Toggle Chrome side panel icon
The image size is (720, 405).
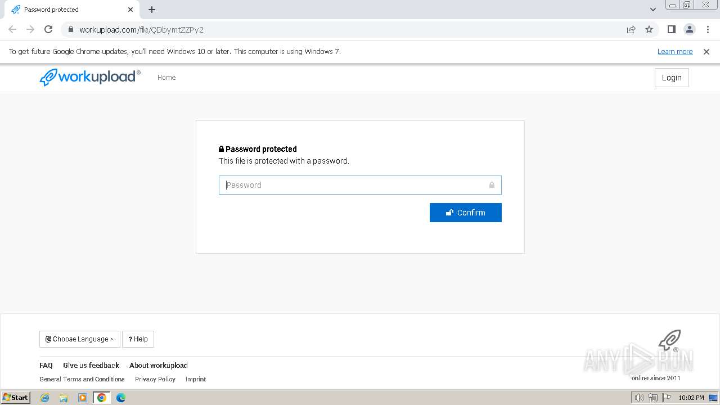[x=671, y=29]
